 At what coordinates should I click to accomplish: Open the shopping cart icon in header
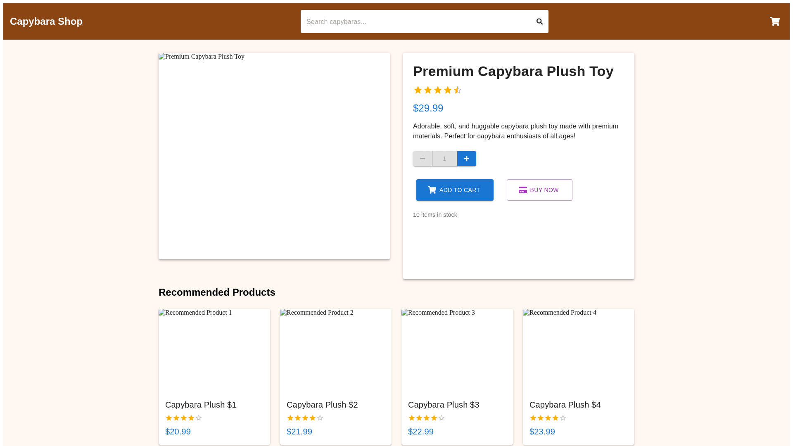[774, 21]
